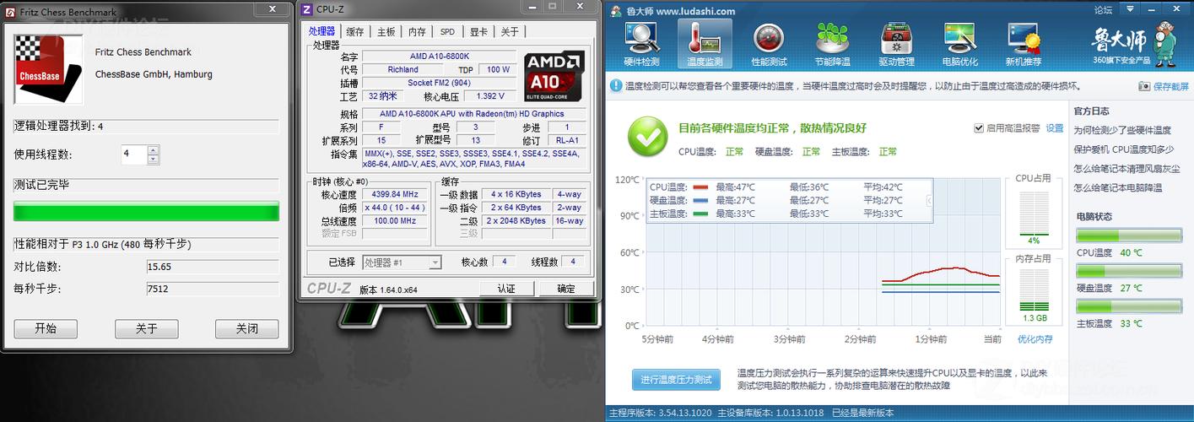Open 怎么给笔记本电脑降温 log link
Viewport: 1194px width, 422px height.
pos(1118,187)
